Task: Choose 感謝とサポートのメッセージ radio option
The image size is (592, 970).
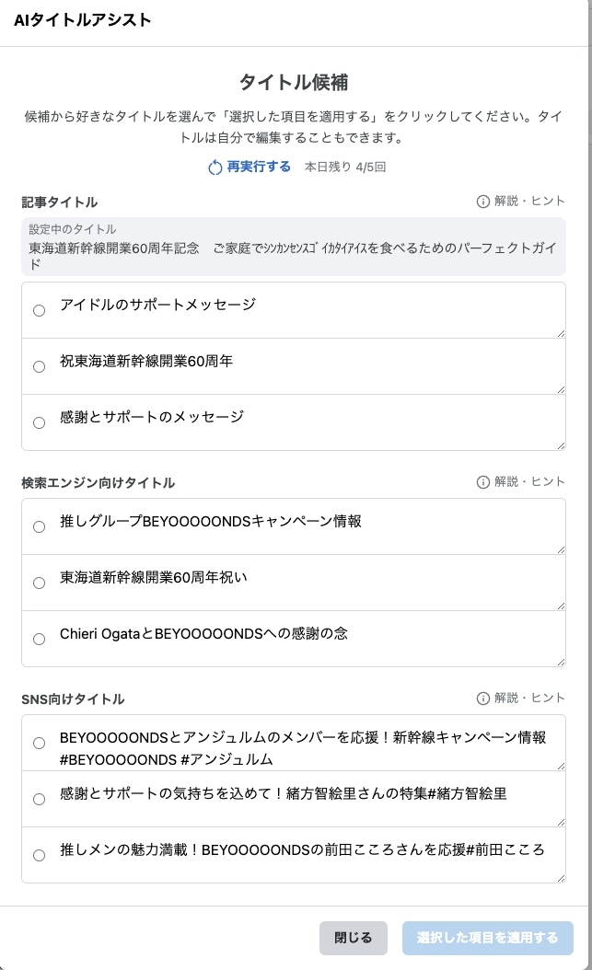Action: [39, 423]
